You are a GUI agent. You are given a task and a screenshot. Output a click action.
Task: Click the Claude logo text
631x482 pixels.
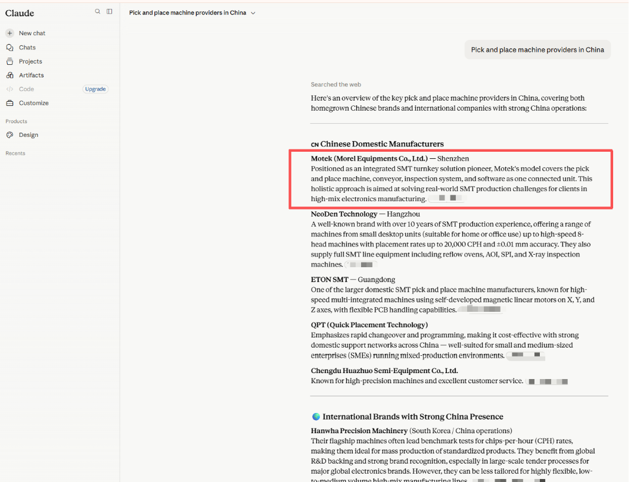point(20,13)
